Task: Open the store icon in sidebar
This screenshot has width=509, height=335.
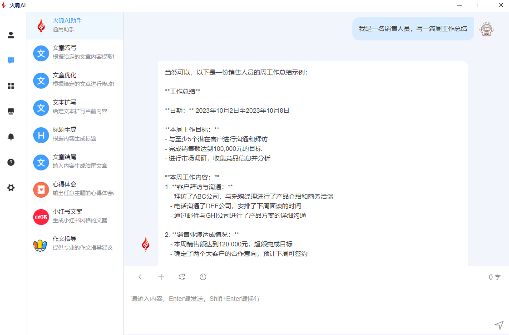Action: click(11, 111)
